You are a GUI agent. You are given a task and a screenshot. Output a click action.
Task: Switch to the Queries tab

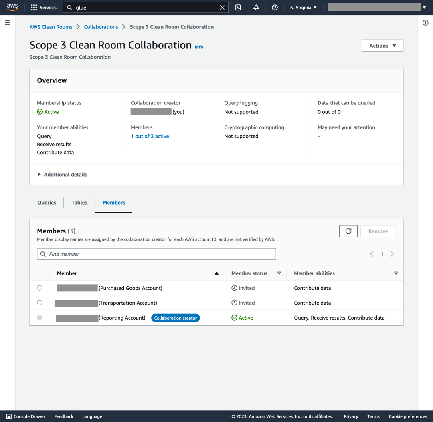tap(47, 203)
